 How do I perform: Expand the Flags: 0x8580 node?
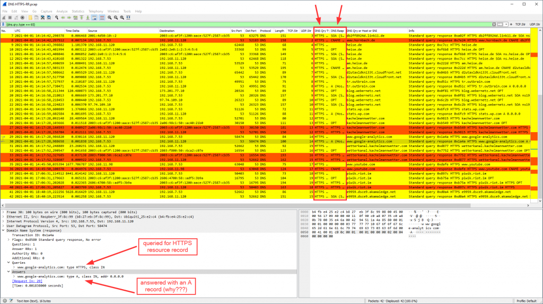tap(8, 239)
